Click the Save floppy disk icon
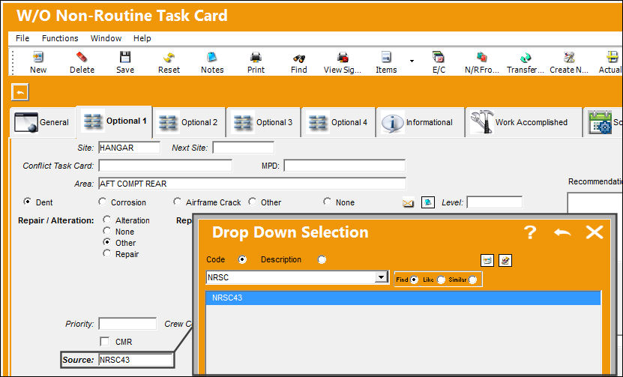Image resolution: width=623 pixels, height=377 pixels. (125, 58)
